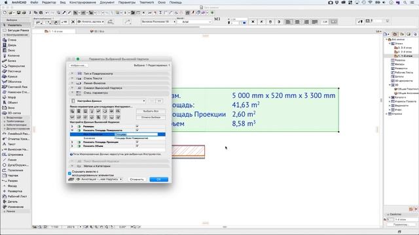The image size is (419, 235).
Task: Switch to the 3D / Все tab
Action: [x=98, y=31]
